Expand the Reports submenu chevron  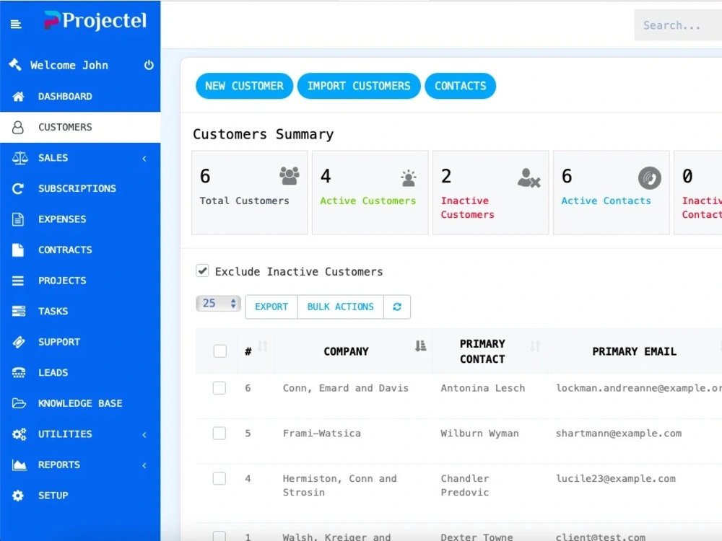[x=144, y=465]
